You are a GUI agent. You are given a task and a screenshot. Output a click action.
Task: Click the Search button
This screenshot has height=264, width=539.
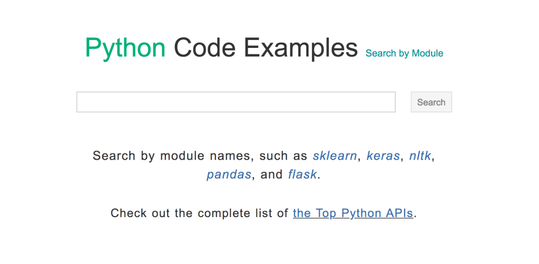tap(431, 102)
